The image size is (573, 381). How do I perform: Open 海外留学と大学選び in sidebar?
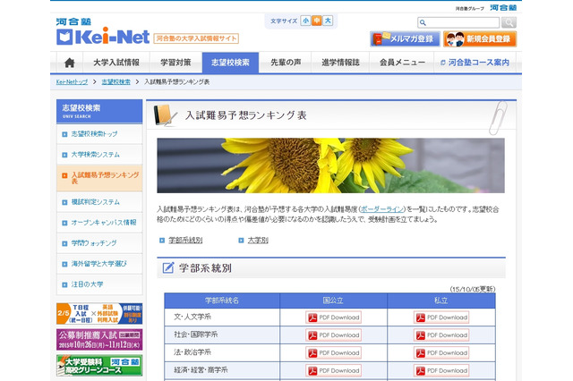click(99, 264)
